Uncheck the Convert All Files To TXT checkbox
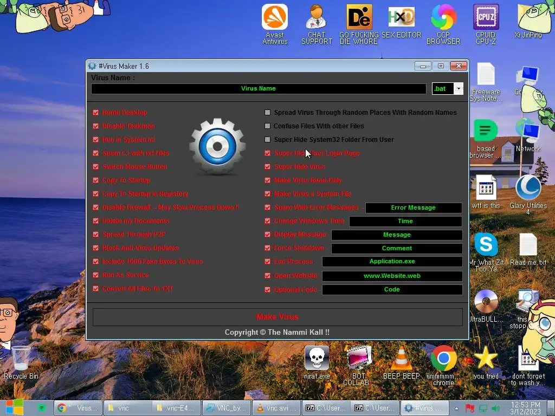 (95, 288)
